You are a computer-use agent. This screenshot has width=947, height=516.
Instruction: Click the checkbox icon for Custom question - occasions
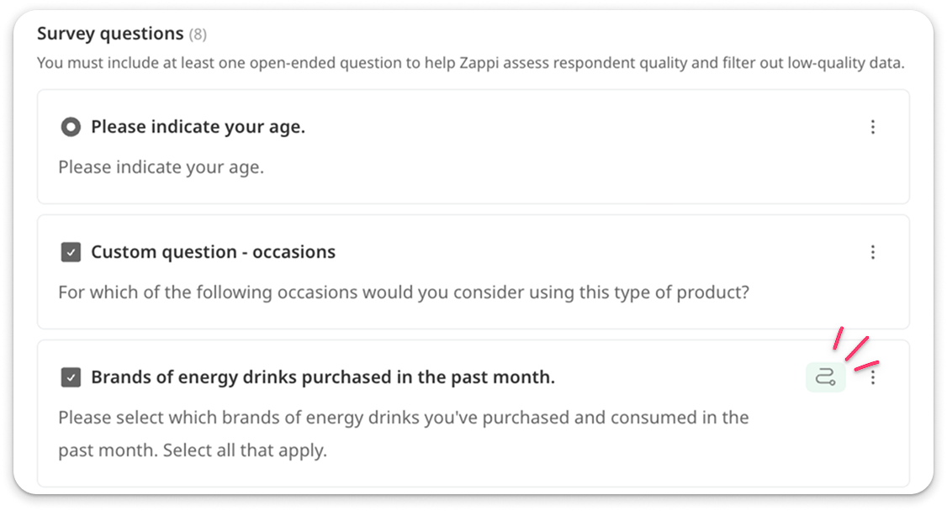(71, 251)
